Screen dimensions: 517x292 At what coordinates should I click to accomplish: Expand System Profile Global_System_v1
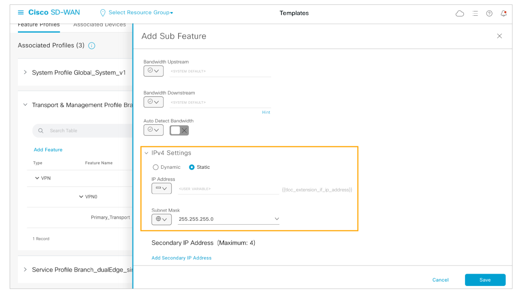tap(25, 72)
